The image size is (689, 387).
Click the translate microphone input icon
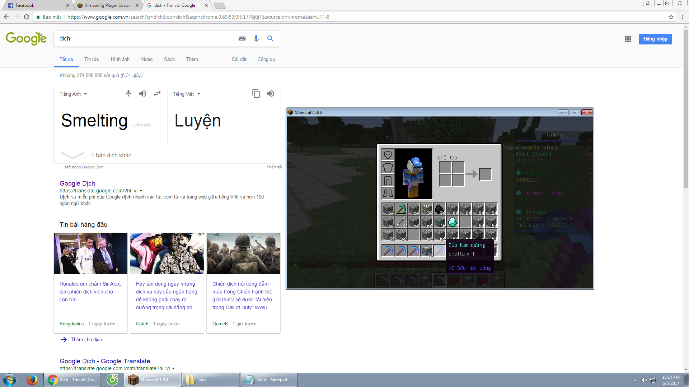click(x=128, y=94)
